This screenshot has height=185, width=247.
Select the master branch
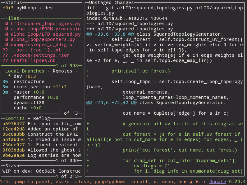coord(42,92)
